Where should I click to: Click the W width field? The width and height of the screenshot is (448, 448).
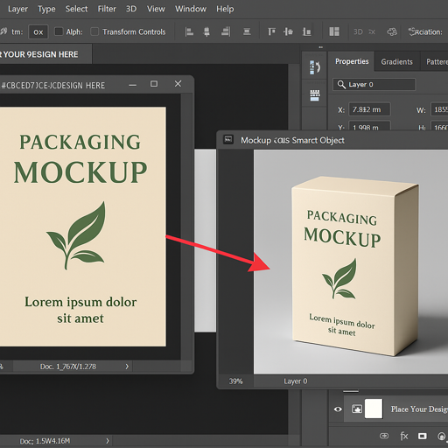[x=439, y=109]
